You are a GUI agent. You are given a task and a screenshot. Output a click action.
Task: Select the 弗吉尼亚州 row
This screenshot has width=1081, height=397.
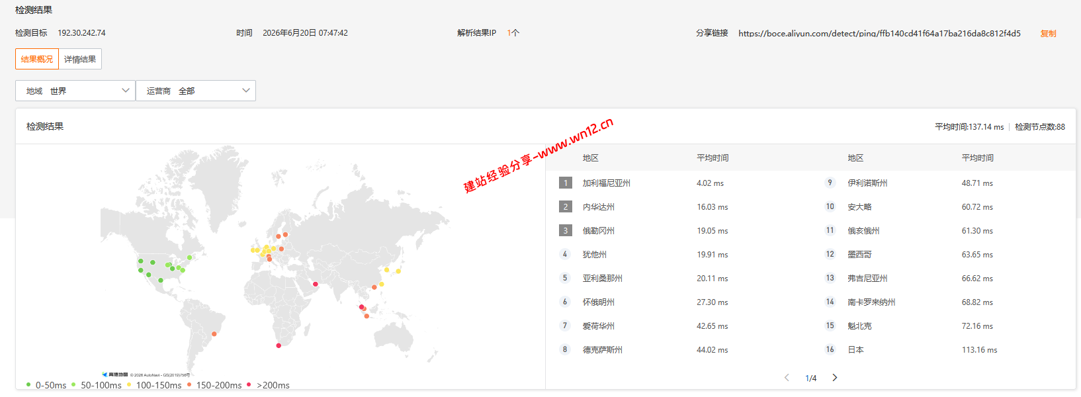[943, 279]
